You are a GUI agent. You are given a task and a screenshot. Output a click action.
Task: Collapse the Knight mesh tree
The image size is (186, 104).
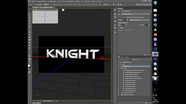pyautogui.click(x=121, y=68)
